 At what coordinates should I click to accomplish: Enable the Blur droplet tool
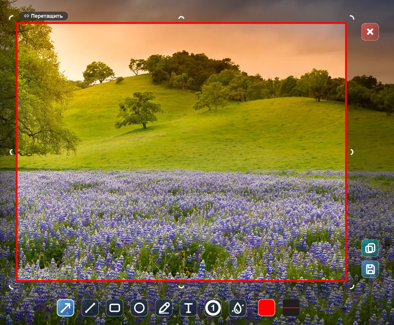pos(238,308)
